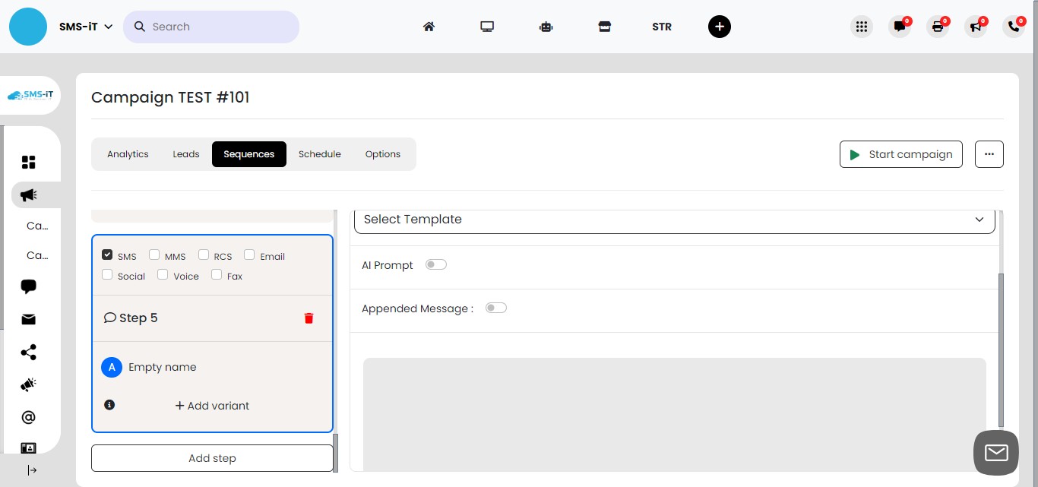This screenshot has width=1038, height=487.
Task: Select the Empty name variant
Action: coord(162,368)
